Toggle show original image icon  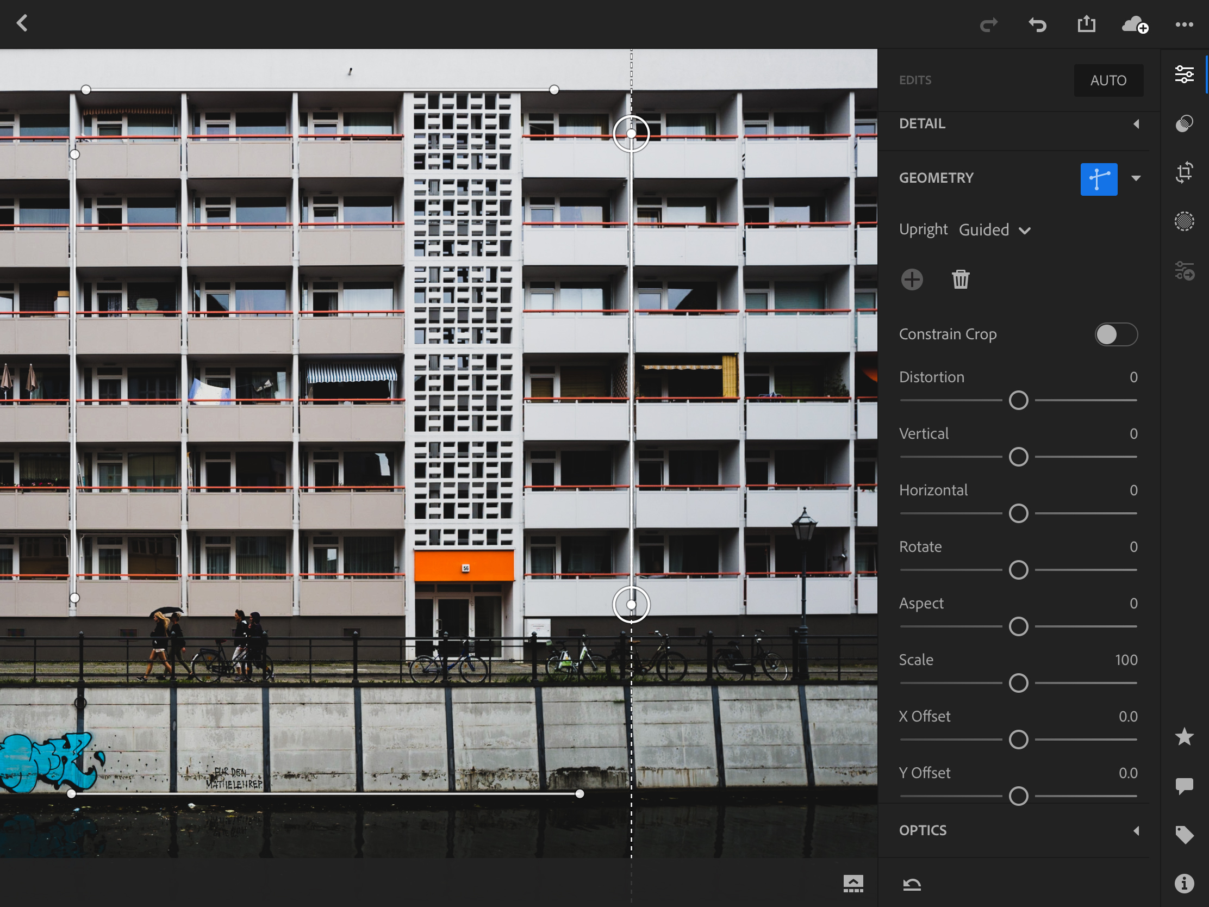pyautogui.click(x=852, y=883)
